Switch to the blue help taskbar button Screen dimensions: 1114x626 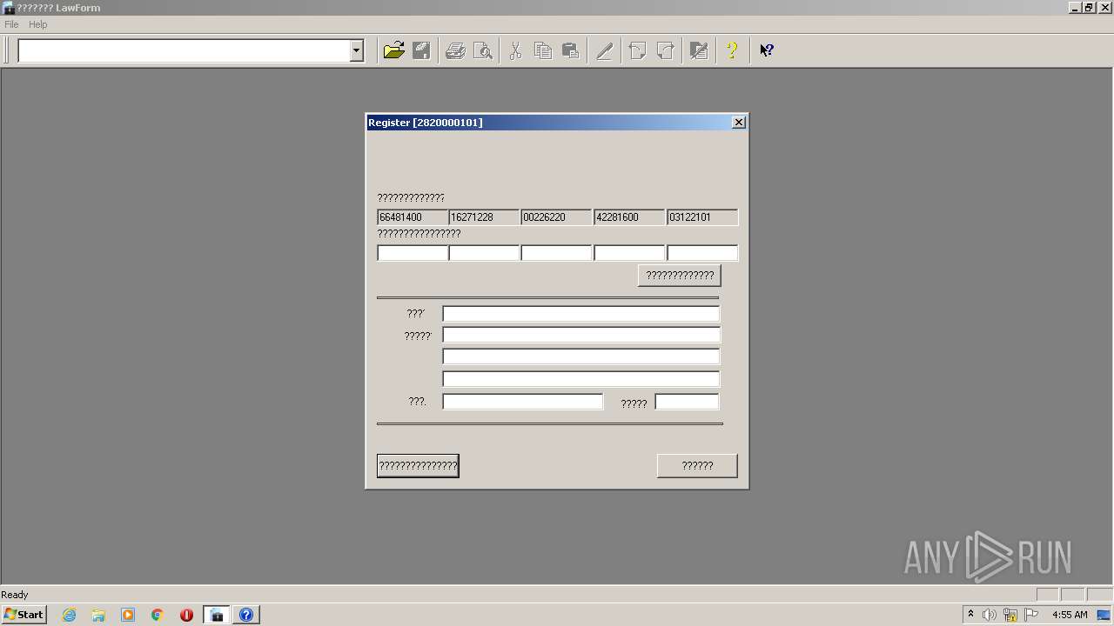click(x=246, y=615)
